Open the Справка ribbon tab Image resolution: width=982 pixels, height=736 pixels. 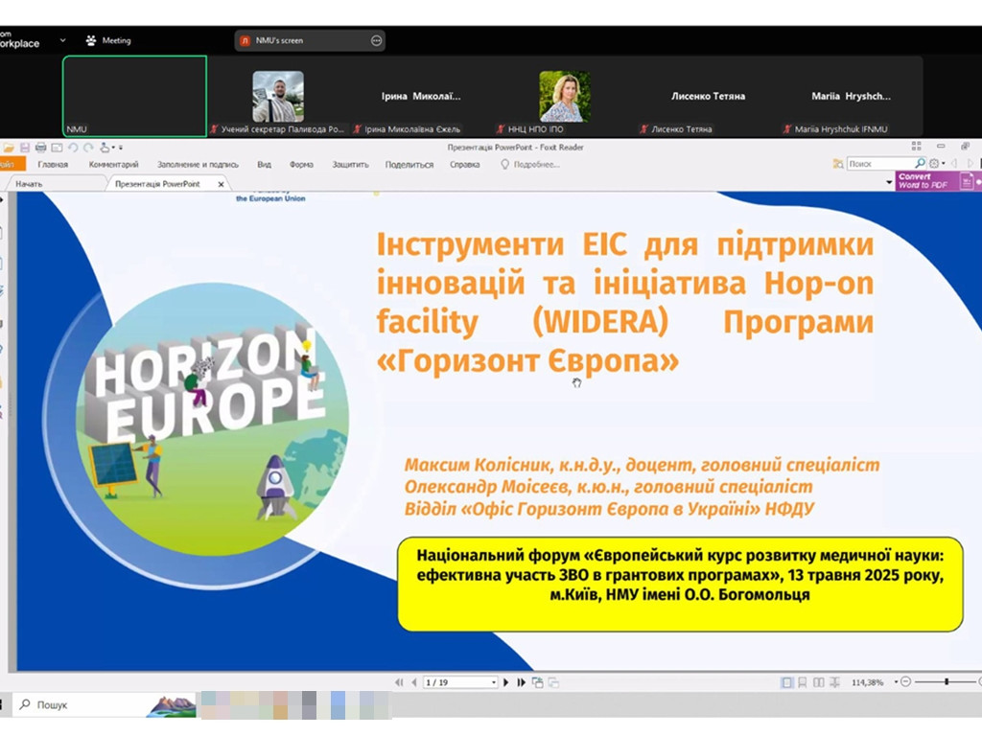465,165
